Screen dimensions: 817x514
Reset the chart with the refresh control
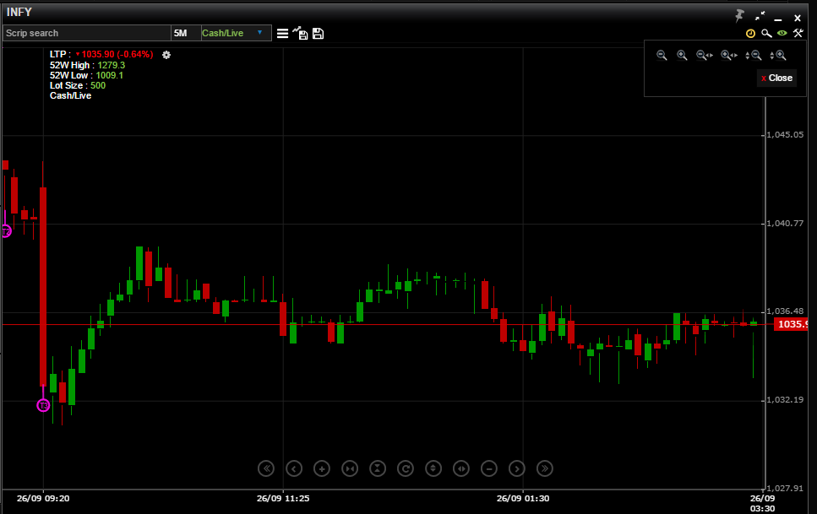[406, 468]
